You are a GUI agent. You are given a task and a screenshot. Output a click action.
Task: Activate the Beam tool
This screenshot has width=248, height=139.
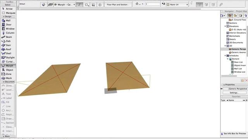coord(8,37)
